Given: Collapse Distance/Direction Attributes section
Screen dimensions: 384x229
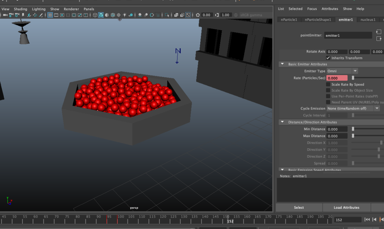Looking at the screenshot, I should click(x=282, y=122).
